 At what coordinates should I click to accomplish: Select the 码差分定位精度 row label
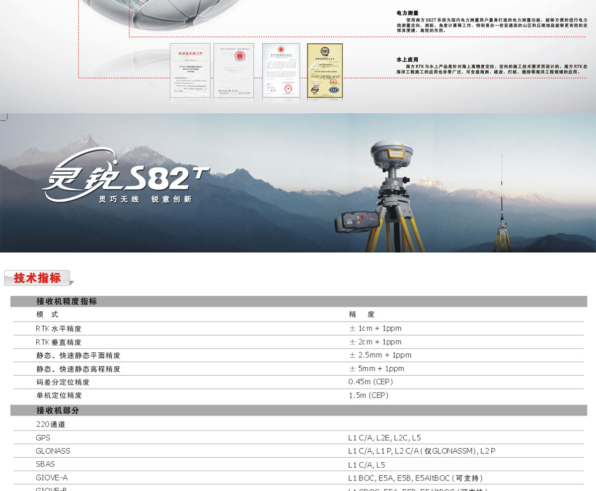coord(63,382)
